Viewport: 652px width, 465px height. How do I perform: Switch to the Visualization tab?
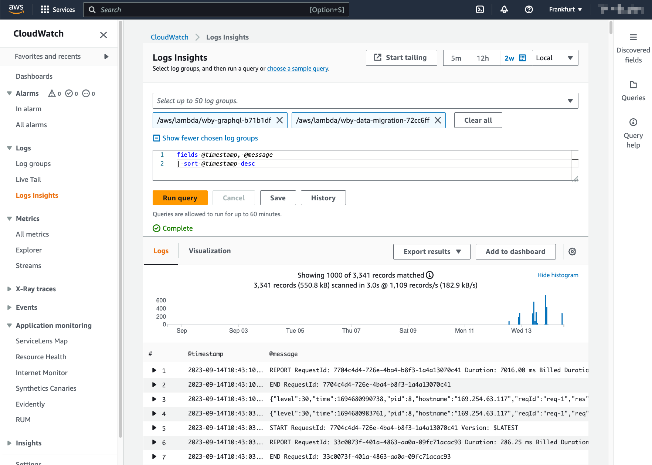coord(210,251)
